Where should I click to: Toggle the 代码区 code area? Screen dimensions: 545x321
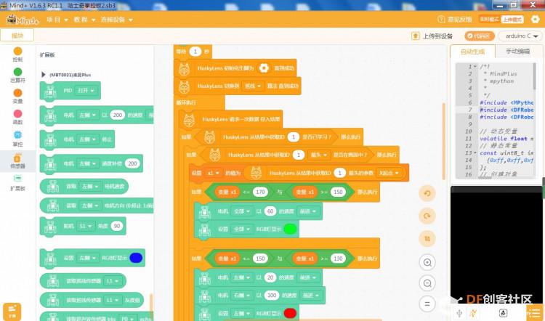(480, 36)
